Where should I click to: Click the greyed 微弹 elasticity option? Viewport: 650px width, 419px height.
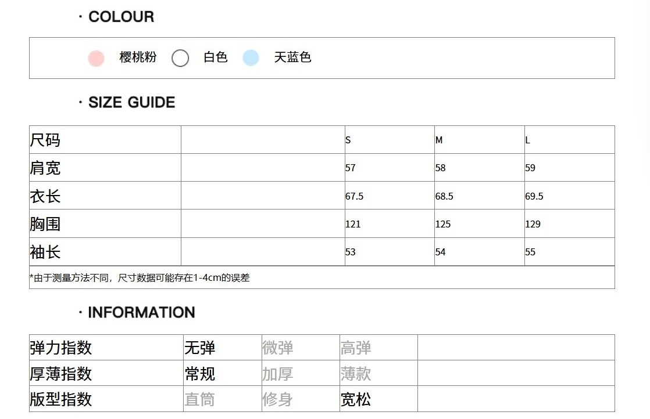click(278, 348)
